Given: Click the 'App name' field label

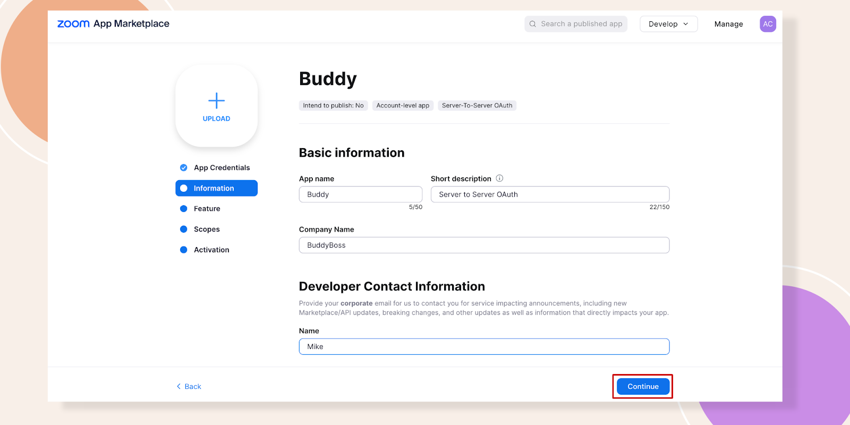Looking at the screenshot, I should click(317, 179).
